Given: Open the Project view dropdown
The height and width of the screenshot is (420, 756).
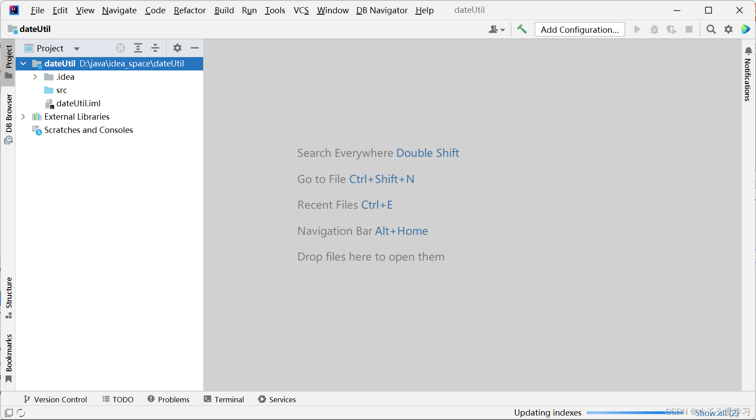Looking at the screenshot, I should click(77, 49).
